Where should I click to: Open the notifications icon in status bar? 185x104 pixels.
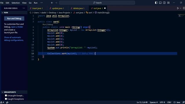coord(184,102)
